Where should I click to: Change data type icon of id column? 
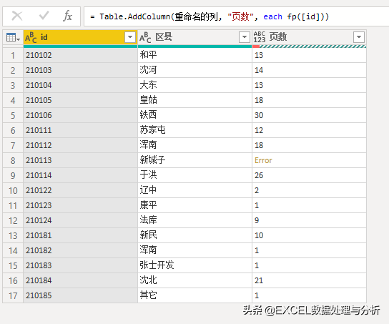pyautogui.click(x=31, y=37)
